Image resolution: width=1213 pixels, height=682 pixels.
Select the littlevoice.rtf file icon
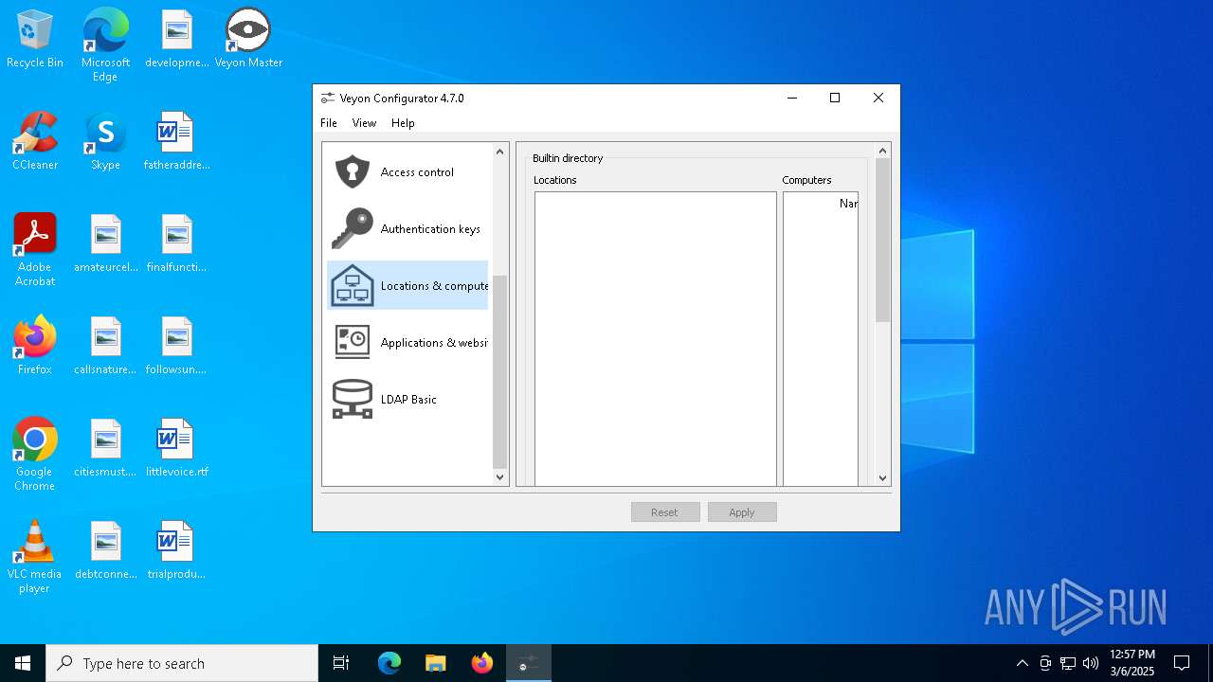[x=176, y=448]
